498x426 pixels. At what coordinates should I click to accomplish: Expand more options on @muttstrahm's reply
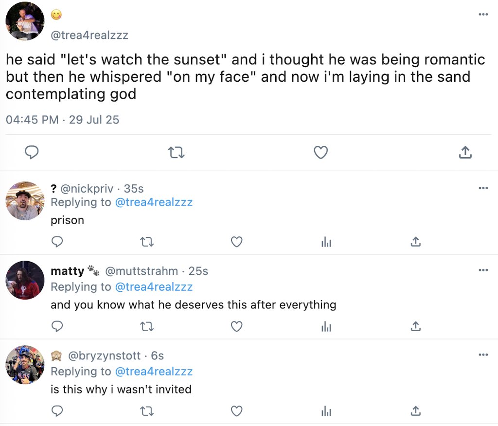(483, 270)
